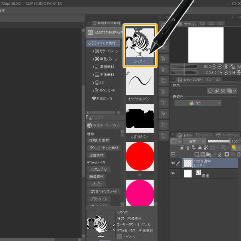
Task: Adjust the layer opacity slider
Action: coord(219,141)
